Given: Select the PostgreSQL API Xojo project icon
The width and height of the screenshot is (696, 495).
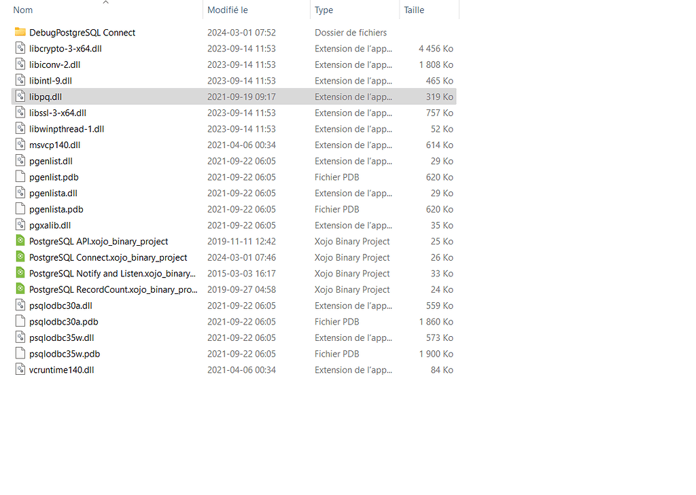Looking at the screenshot, I should (x=20, y=242).
